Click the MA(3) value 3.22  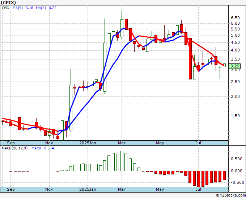point(52,8)
